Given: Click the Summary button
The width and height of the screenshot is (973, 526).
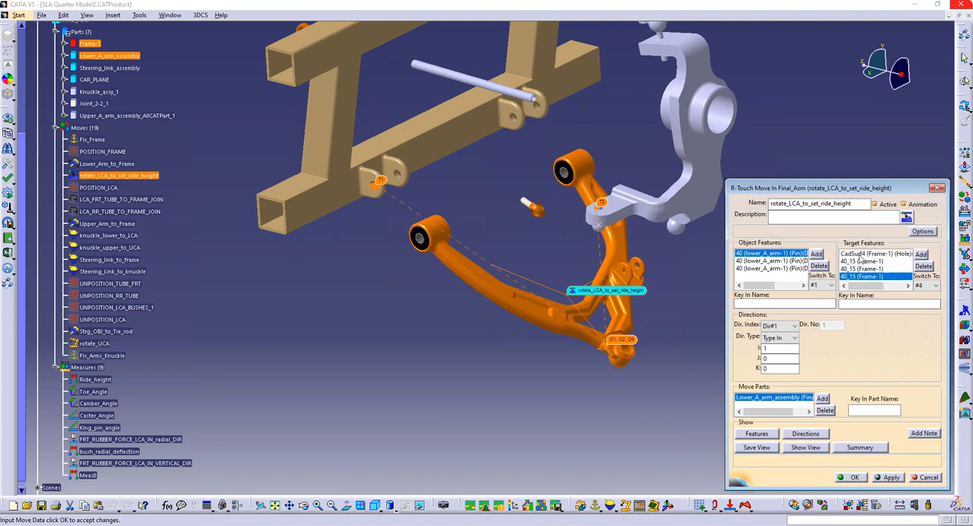Looking at the screenshot, I should point(860,448).
